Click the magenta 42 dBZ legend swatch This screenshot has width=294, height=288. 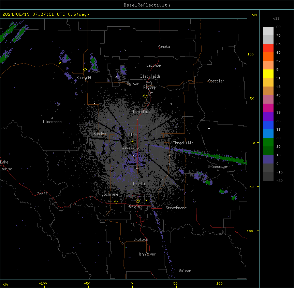pyautogui.click(x=268, y=108)
